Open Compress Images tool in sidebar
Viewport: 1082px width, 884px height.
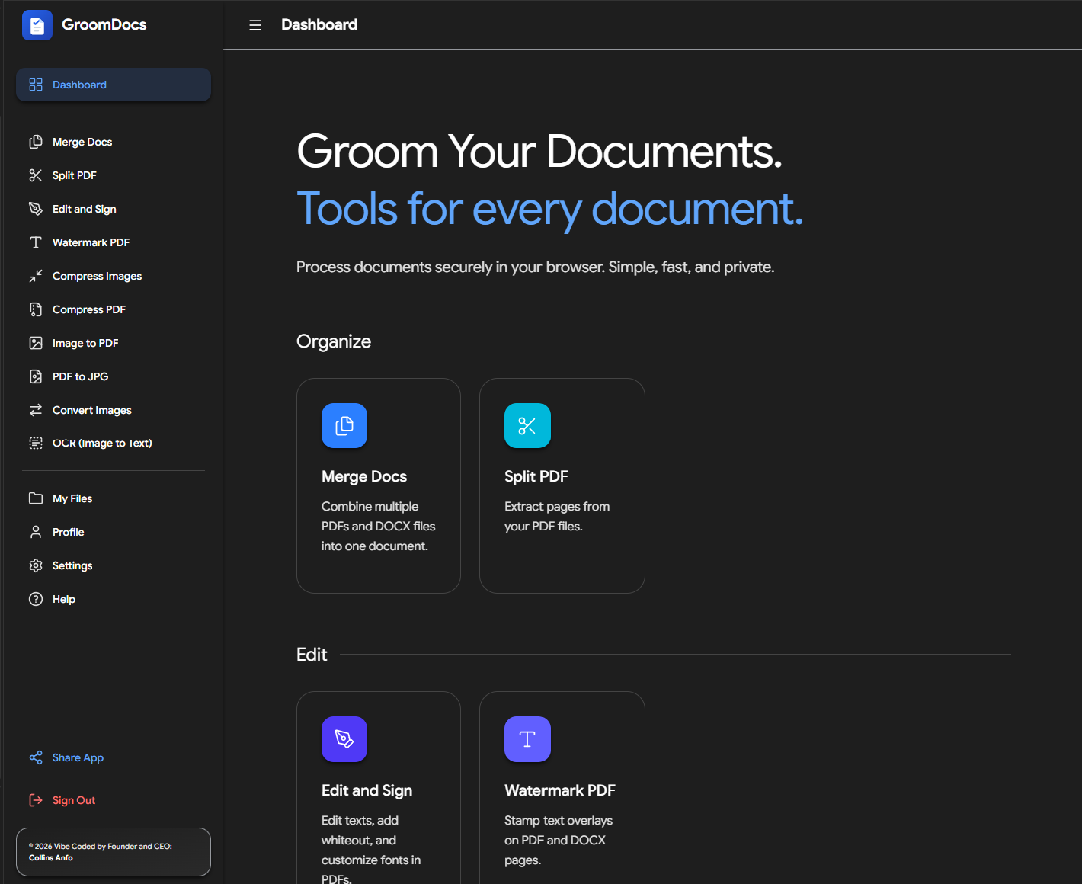tap(114, 276)
